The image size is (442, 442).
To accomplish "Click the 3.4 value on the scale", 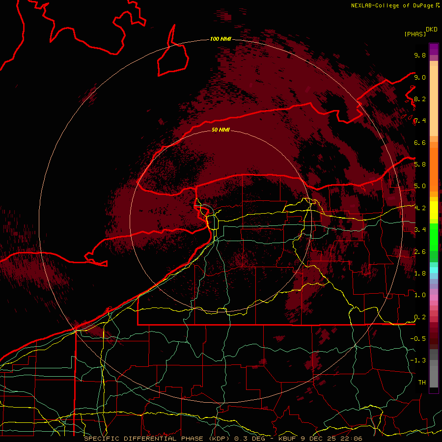I will pos(420,229).
